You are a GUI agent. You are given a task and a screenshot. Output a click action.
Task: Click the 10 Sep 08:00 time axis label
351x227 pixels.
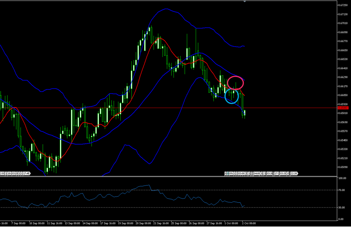tap(37, 223)
